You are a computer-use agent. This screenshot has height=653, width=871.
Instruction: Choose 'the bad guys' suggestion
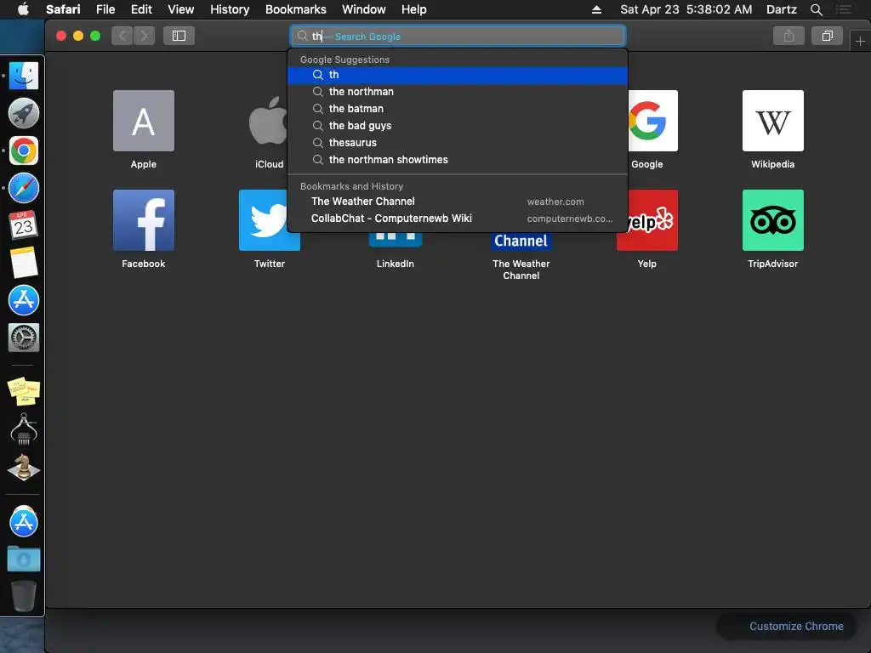(x=458, y=126)
